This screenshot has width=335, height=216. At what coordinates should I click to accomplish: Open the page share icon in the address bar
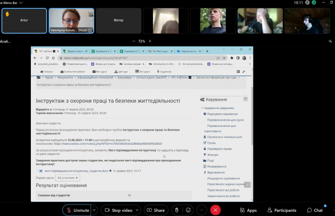[x=218, y=58]
